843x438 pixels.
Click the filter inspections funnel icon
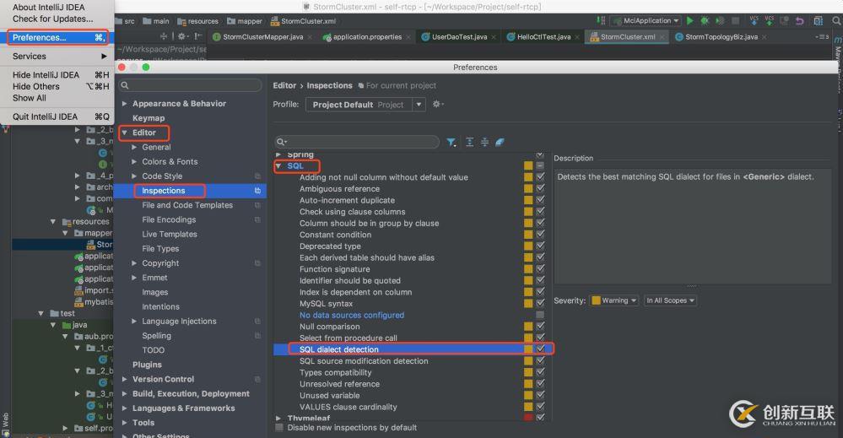point(451,143)
